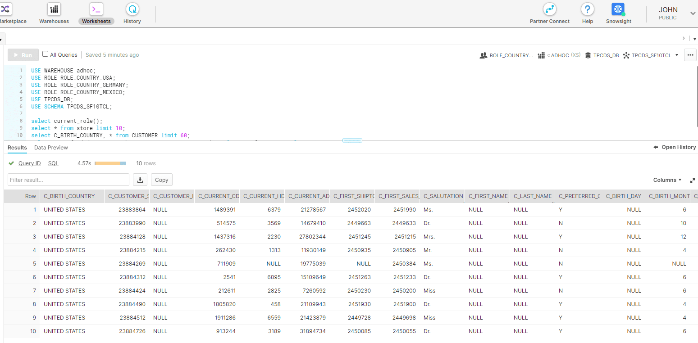Switch to the Data Preview tab
This screenshot has width=698, height=343.
pos(51,148)
